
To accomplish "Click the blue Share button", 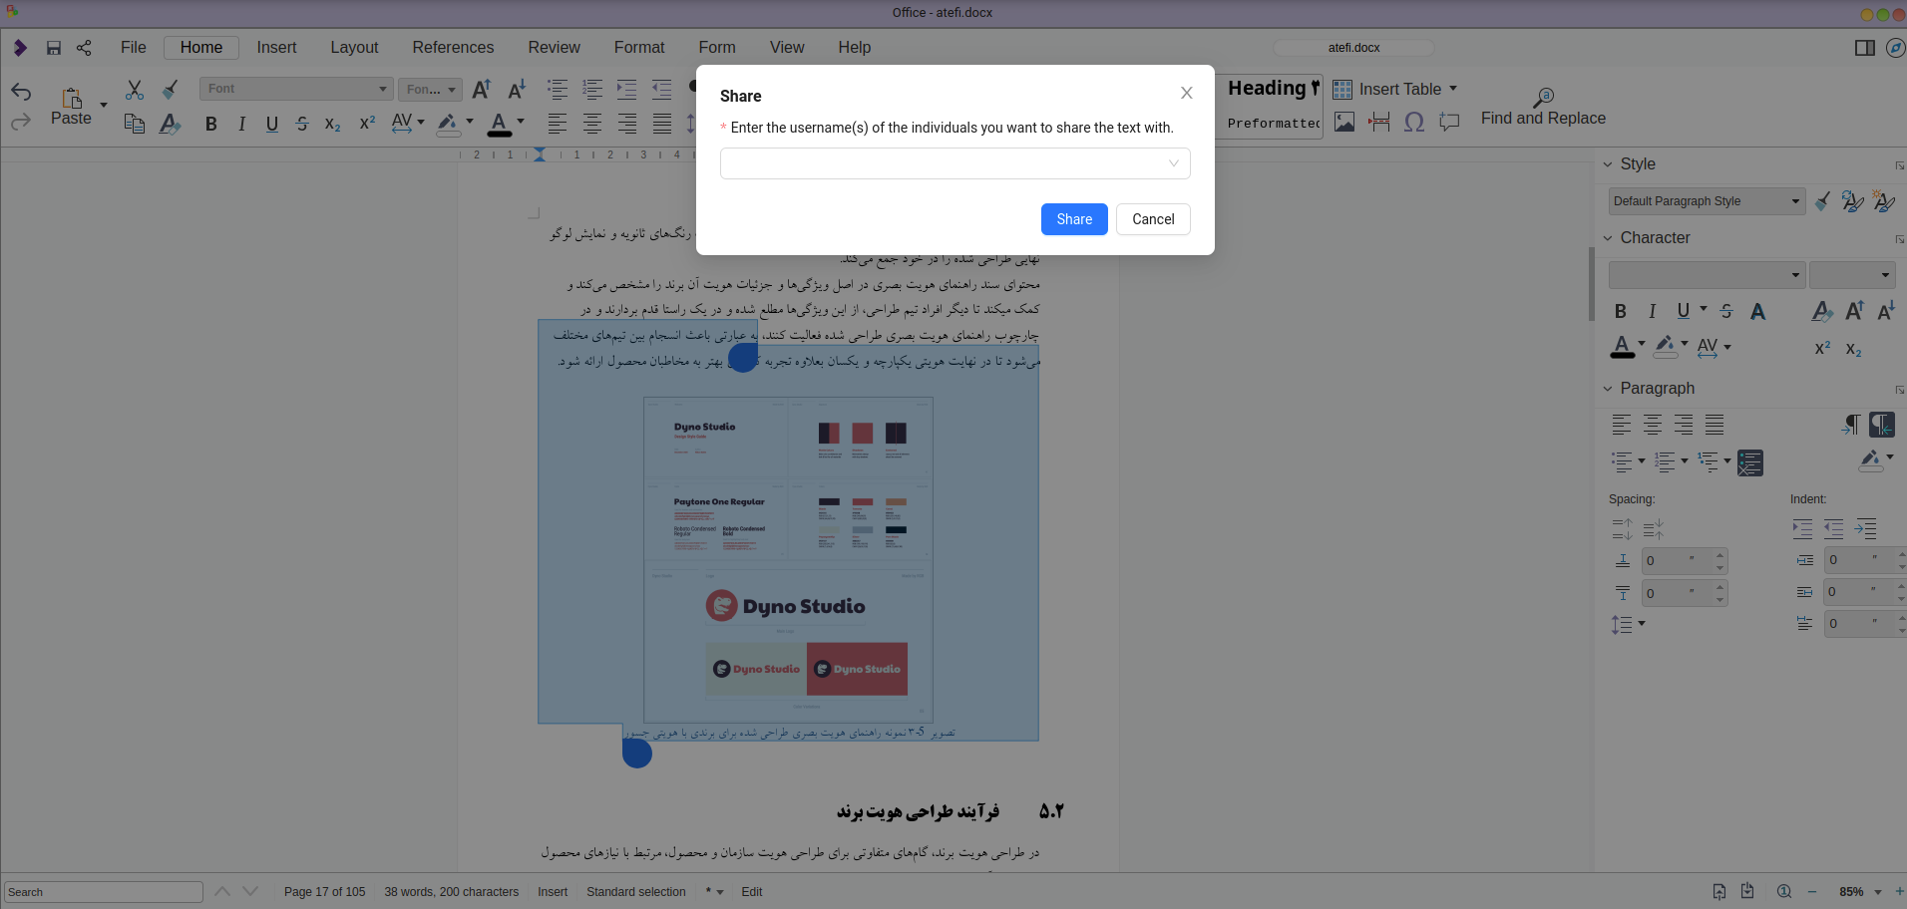I will coord(1074,219).
